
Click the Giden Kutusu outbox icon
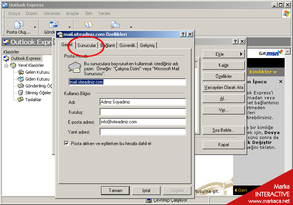[21, 79]
